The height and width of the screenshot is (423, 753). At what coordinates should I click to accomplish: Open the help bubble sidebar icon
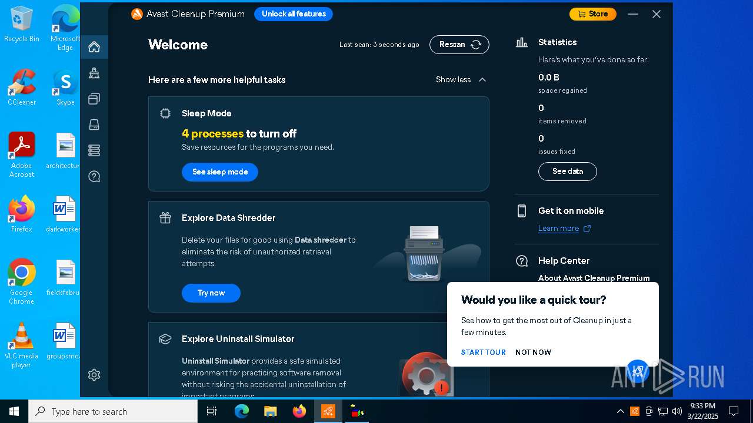tap(94, 176)
